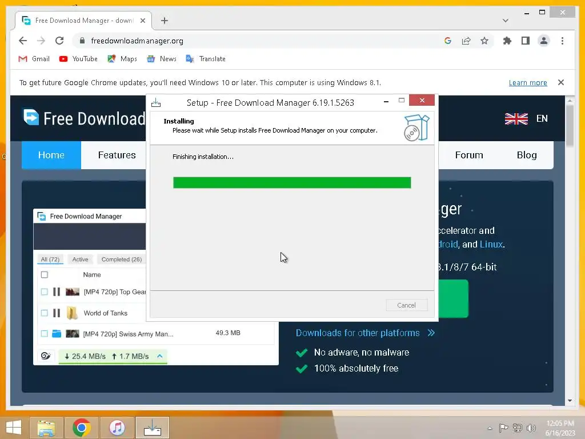Open iTunes from the taskbar

(x=117, y=428)
